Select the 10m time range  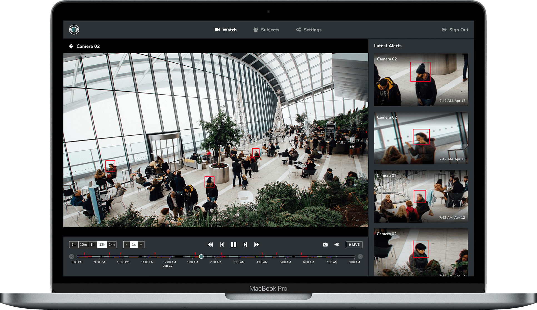coord(83,245)
